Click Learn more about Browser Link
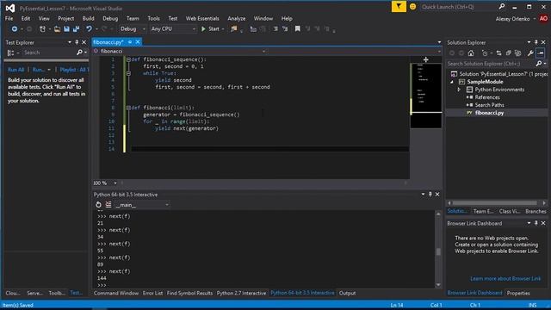Image resolution: width=551 pixels, height=310 pixels. [505, 278]
